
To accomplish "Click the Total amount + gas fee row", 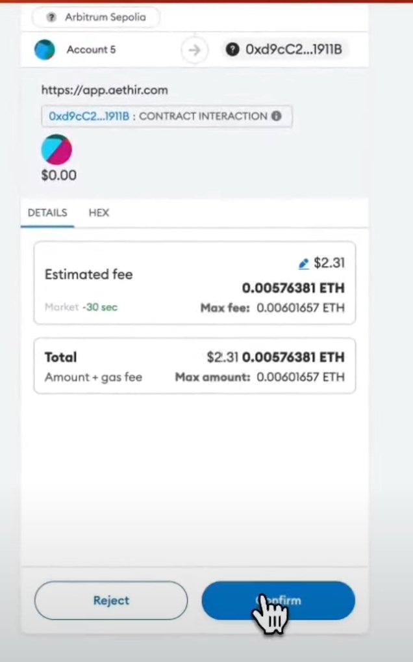I will pyautogui.click(x=194, y=366).
